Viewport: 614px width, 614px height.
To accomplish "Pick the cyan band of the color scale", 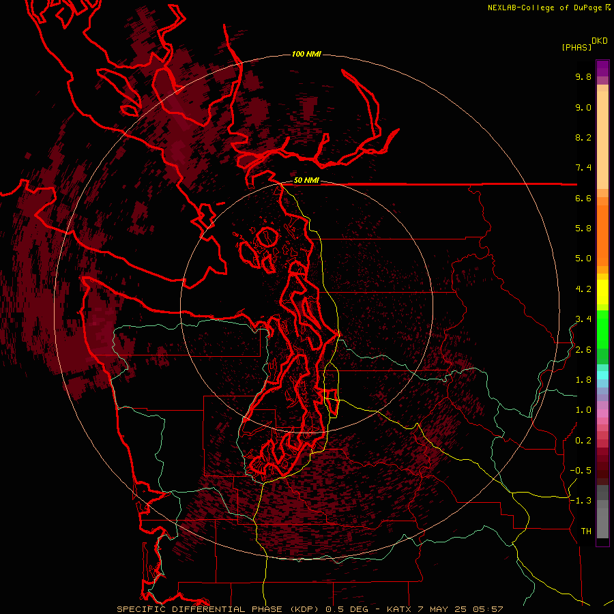I will click(602, 375).
